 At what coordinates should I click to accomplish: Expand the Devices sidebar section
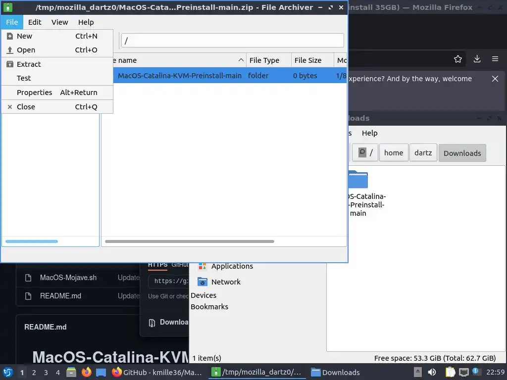203,295
